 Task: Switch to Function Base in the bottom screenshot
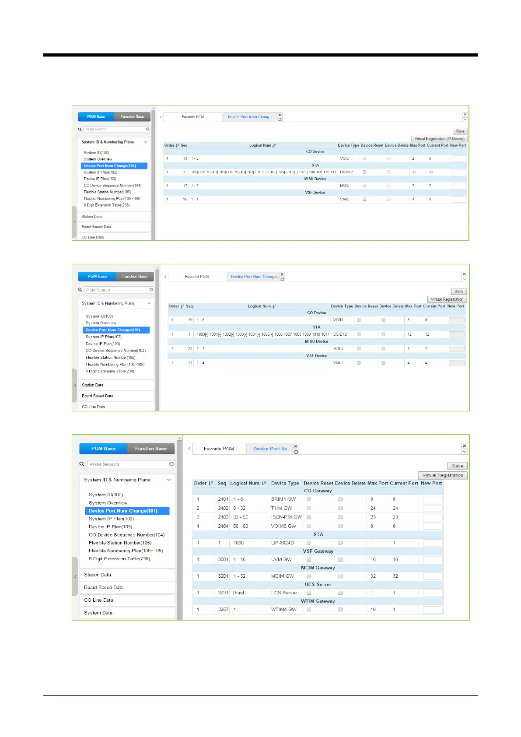click(150, 449)
